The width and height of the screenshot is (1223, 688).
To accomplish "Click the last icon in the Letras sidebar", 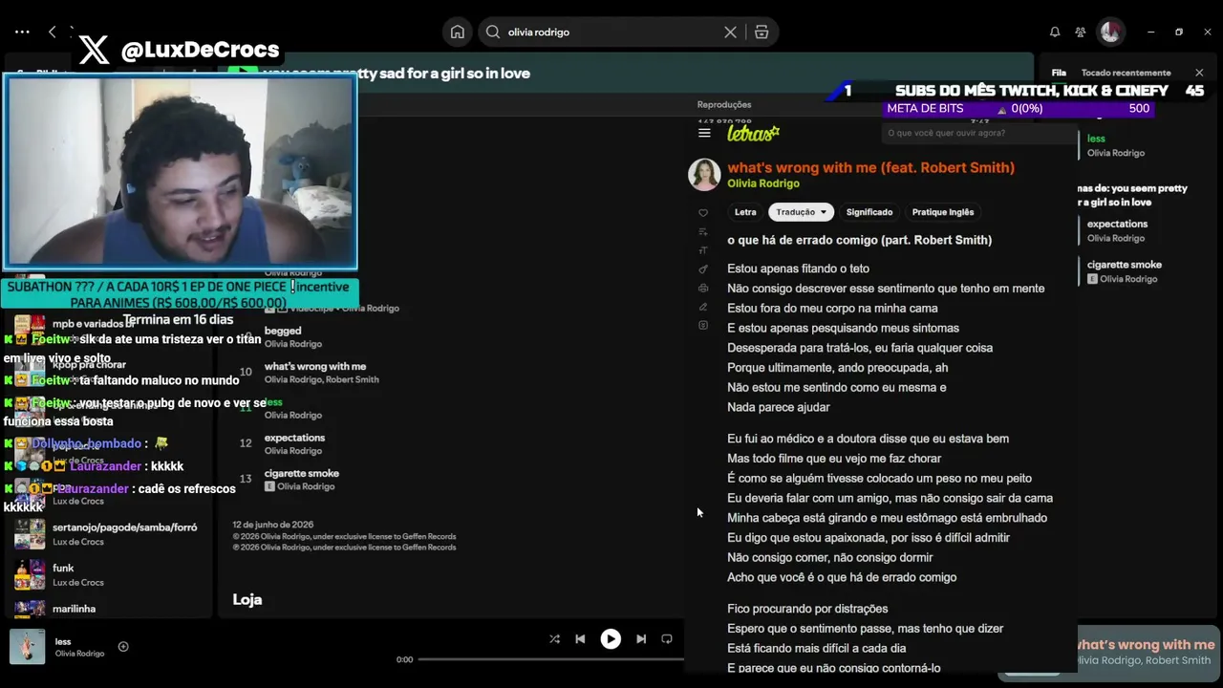I will (703, 325).
